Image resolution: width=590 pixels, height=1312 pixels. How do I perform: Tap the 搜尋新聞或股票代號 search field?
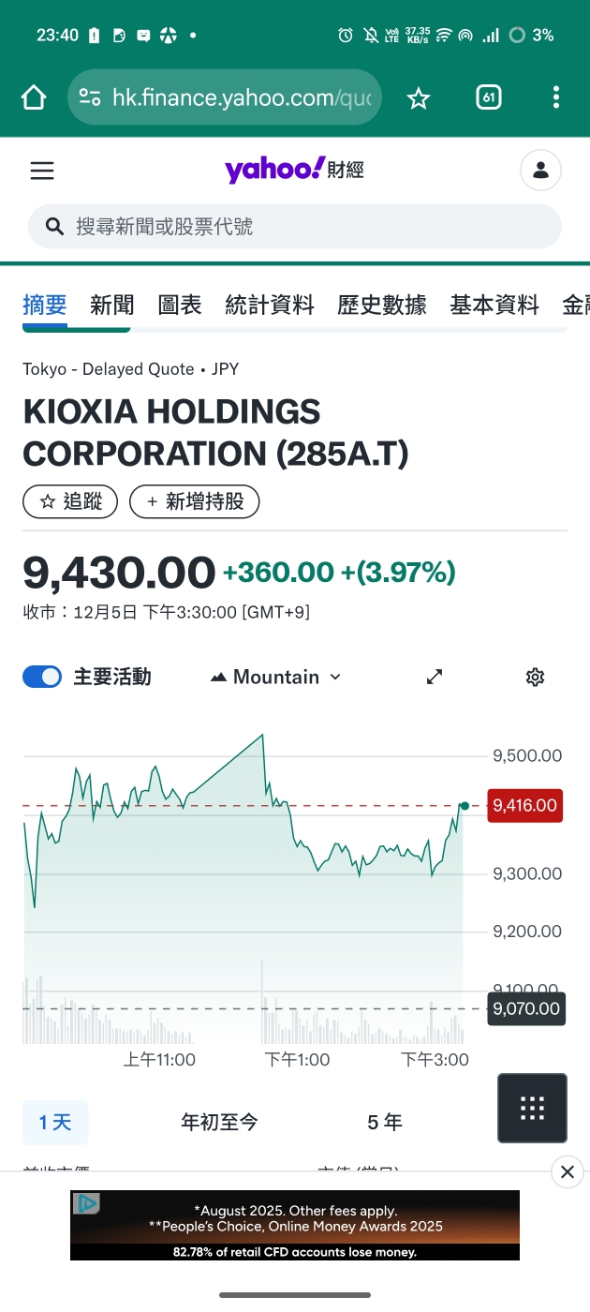point(295,227)
